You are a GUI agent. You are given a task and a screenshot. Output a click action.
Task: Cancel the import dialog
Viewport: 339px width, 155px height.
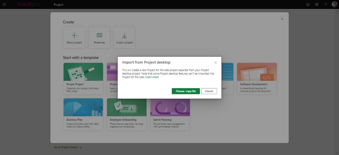(209, 91)
